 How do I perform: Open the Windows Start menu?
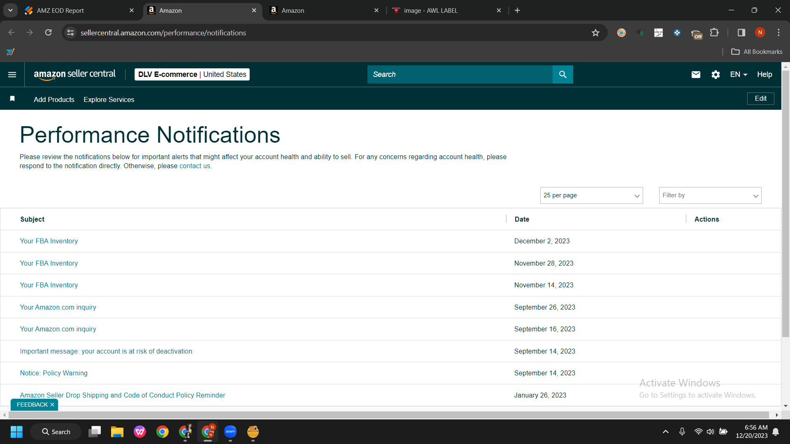(x=16, y=432)
